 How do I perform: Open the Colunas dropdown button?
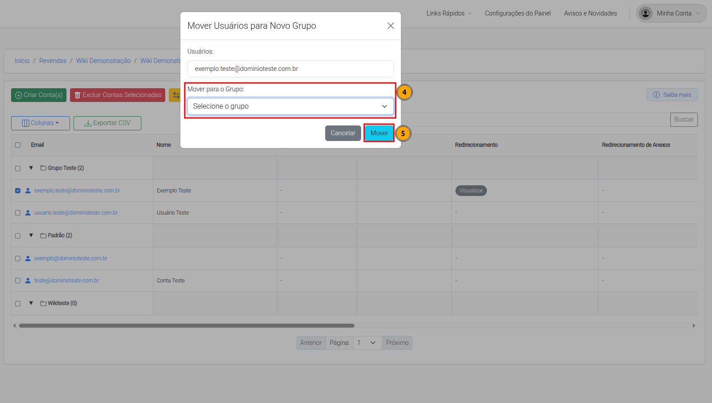(x=40, y=123)
